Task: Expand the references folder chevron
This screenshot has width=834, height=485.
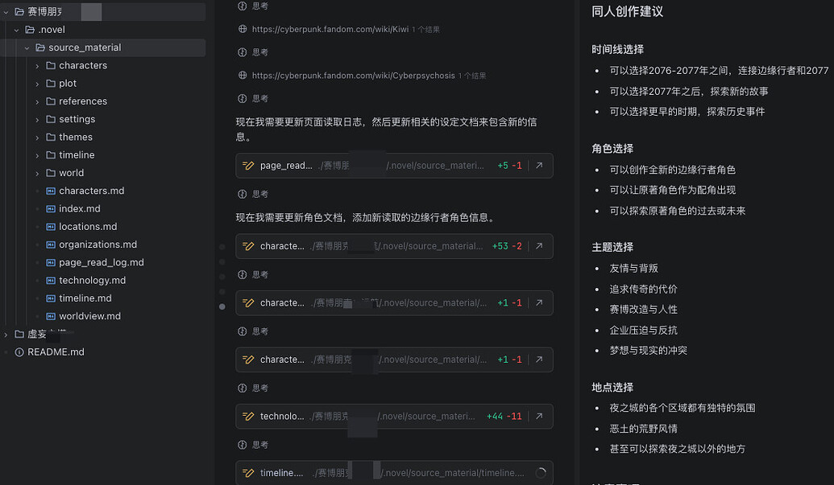Action: [37, 102]
